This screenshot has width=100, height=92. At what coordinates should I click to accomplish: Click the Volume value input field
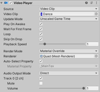point(92,88)
